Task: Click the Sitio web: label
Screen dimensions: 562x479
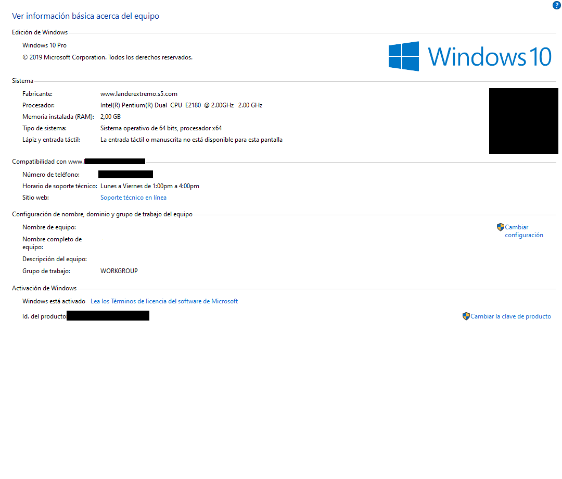Action: 35,198
